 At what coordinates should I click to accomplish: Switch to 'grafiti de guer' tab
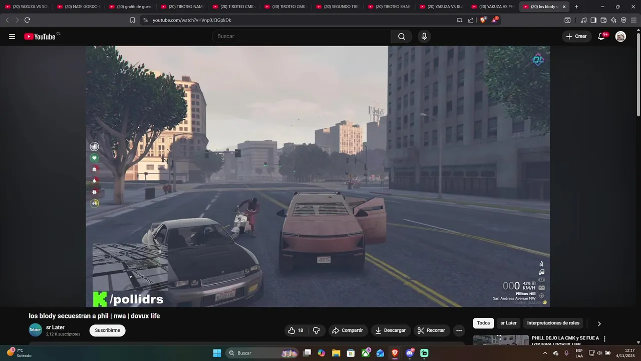(x=130, y=7)
